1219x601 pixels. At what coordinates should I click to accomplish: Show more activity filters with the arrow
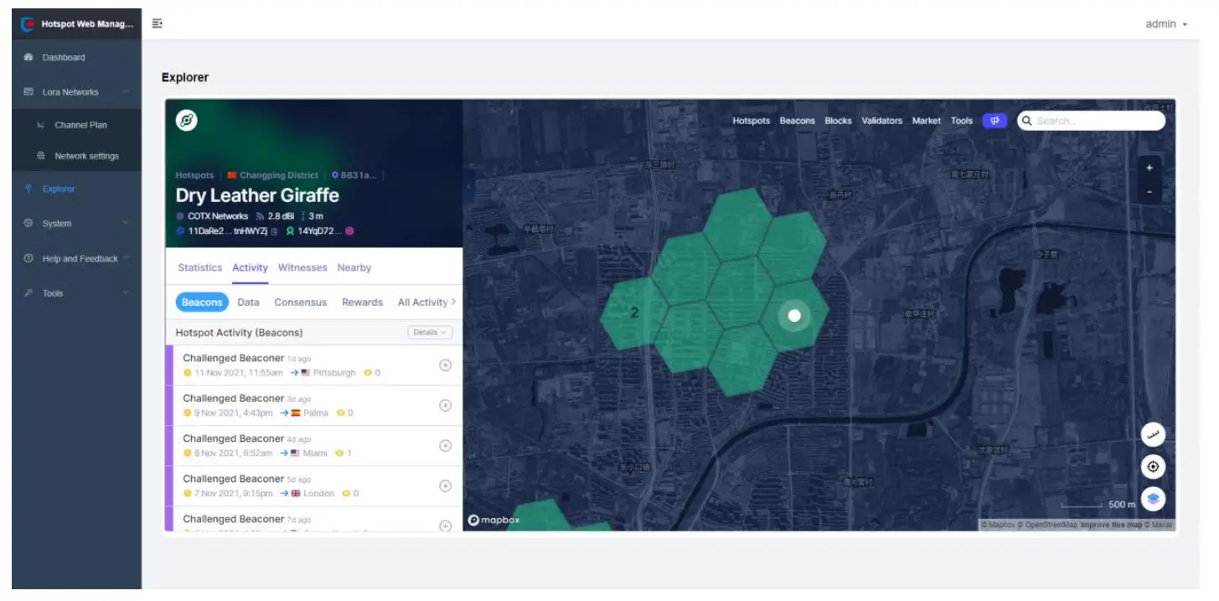click(453, 302)
